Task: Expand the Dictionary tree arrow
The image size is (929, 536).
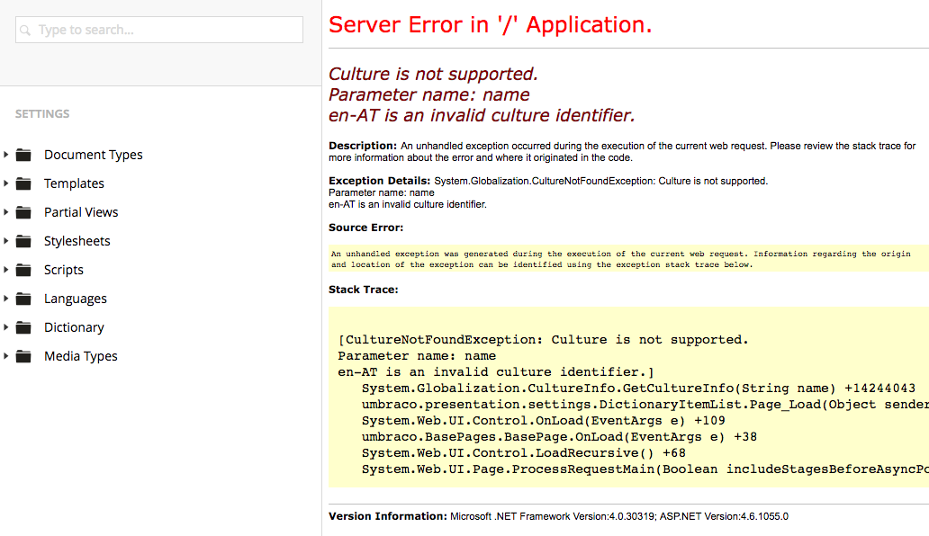Action: pos(6,327)
